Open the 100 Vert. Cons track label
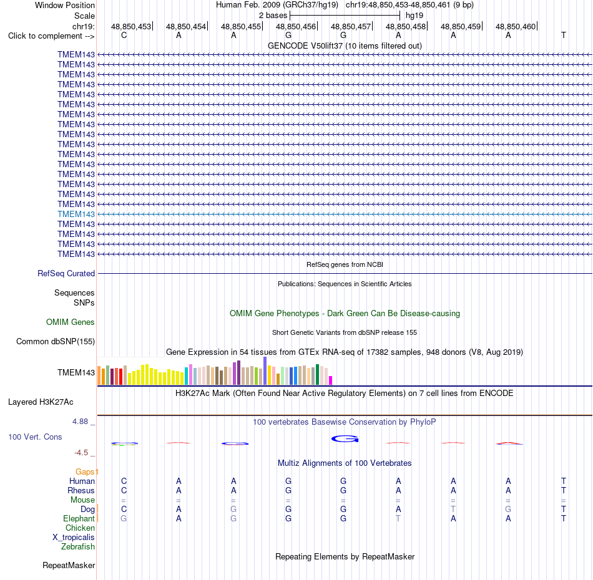Screen dimensions: 593x580 (x=35, y=437)
